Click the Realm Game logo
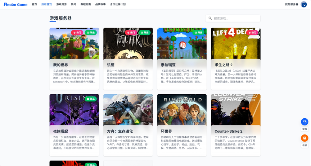Image resolution: width=311 pixels, height=166 pixels. pyautogui.click(x=15, y=4)
